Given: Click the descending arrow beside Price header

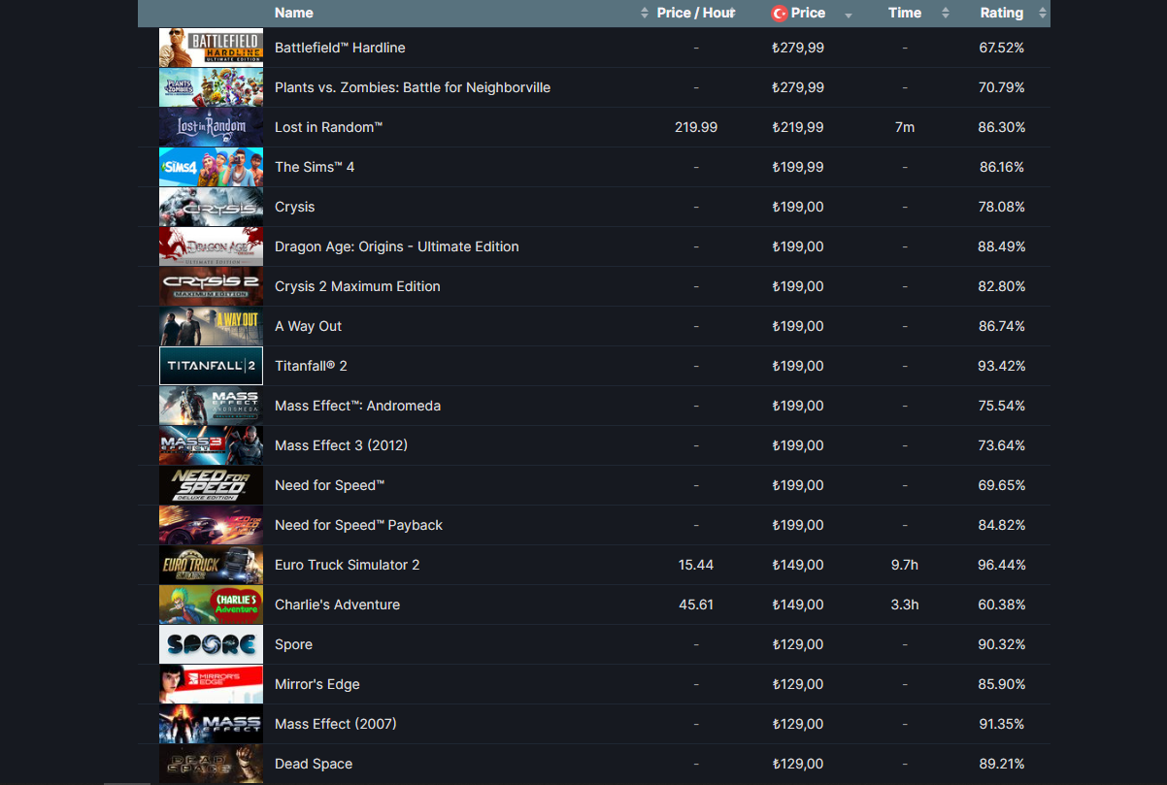Looking at the screenshot, I should [849, 16].
